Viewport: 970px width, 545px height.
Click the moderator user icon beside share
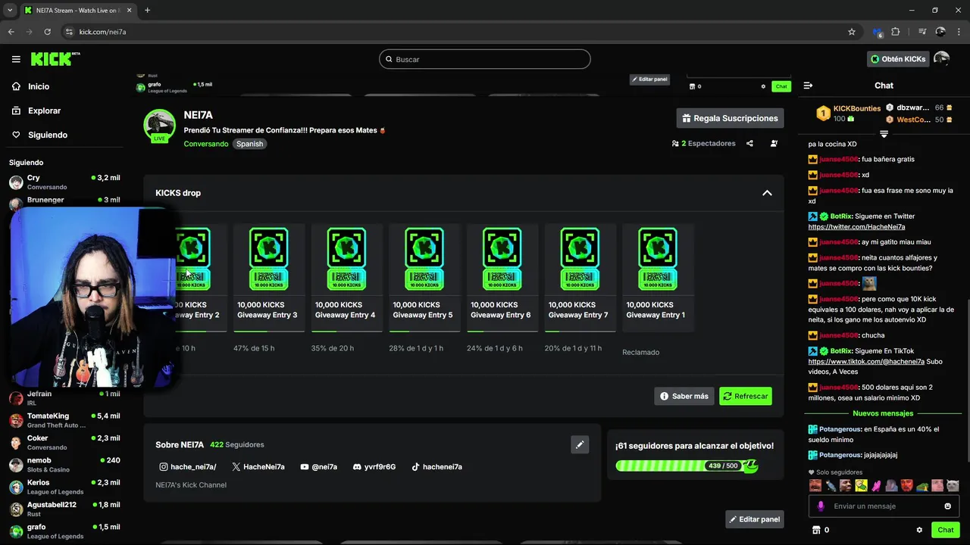(774, 143)
